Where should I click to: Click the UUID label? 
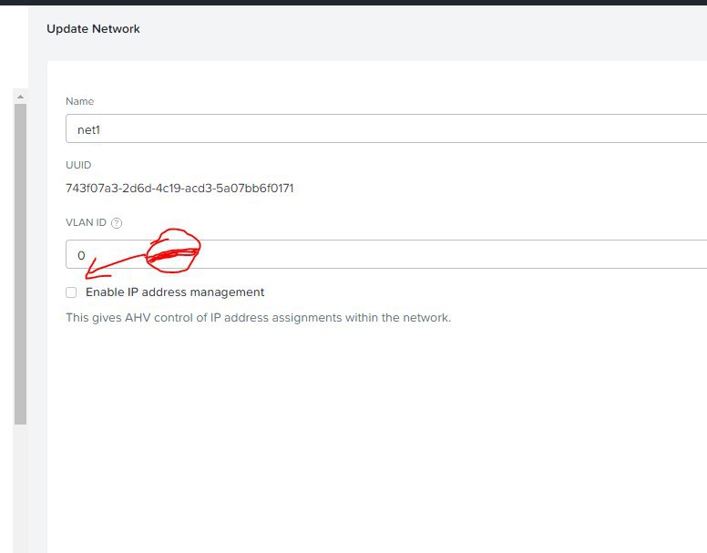point(78,165)
